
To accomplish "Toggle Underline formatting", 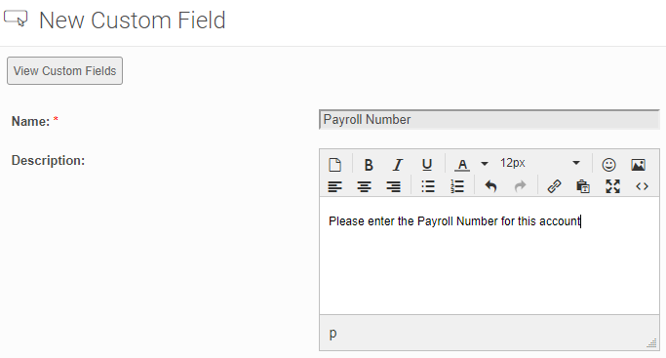I will tap(427, 164).
